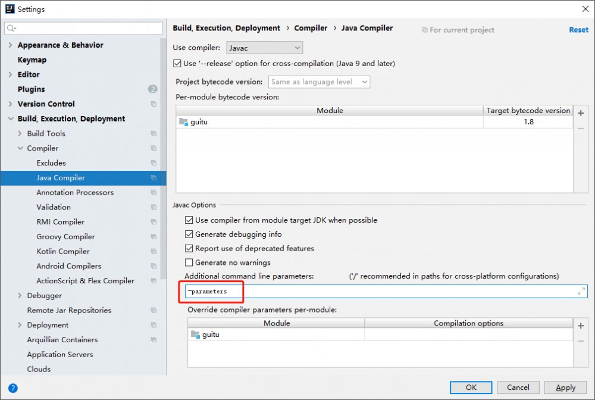
Task: Click the guitu module folder icon in override table
Action: (195, 335)
